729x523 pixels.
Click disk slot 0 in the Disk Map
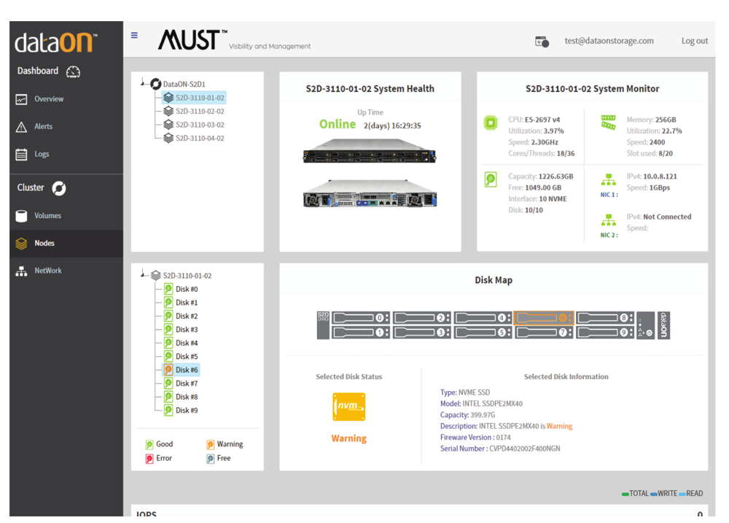click(360, 318)
